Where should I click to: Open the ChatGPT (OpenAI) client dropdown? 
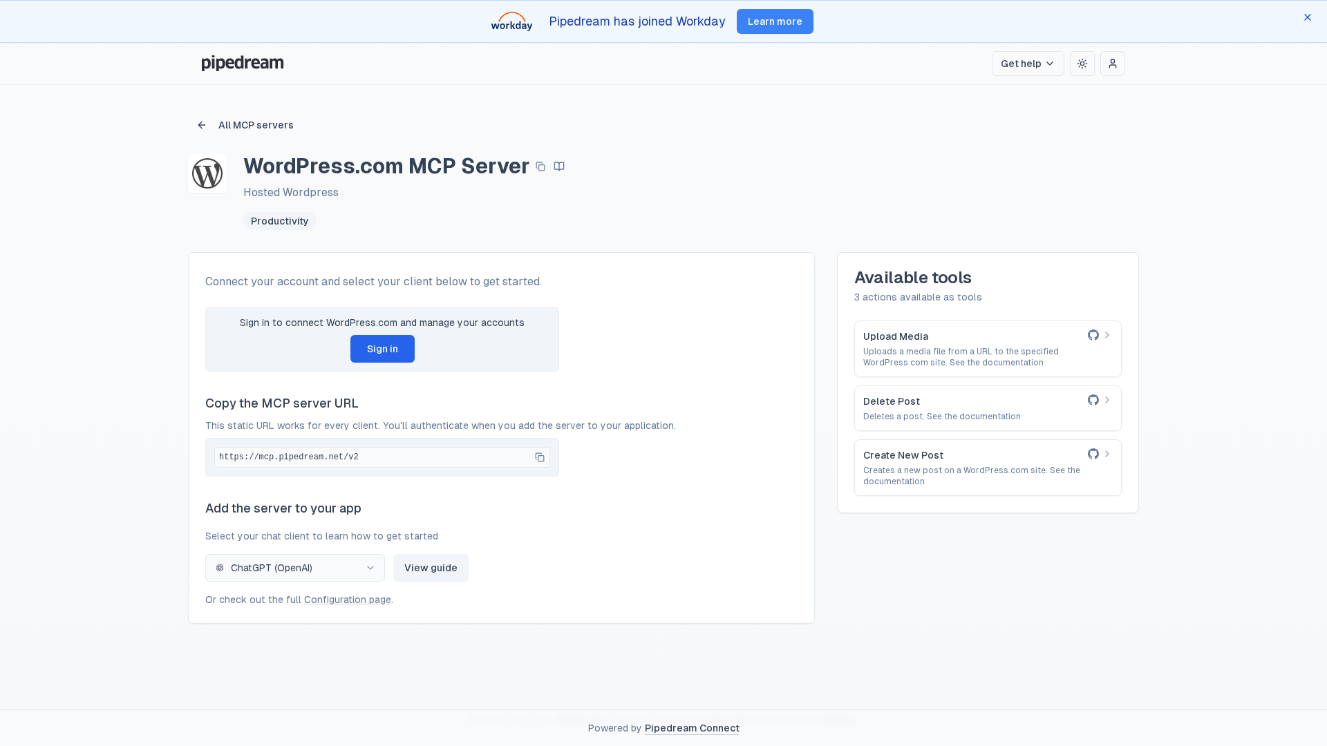pos(295,568)
